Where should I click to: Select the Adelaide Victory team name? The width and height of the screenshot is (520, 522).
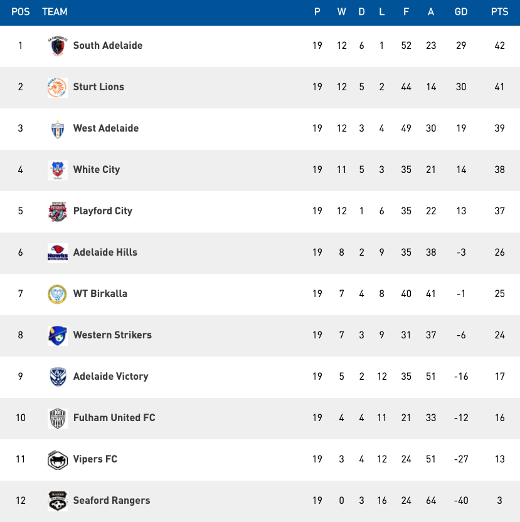(x=110, y=377)
